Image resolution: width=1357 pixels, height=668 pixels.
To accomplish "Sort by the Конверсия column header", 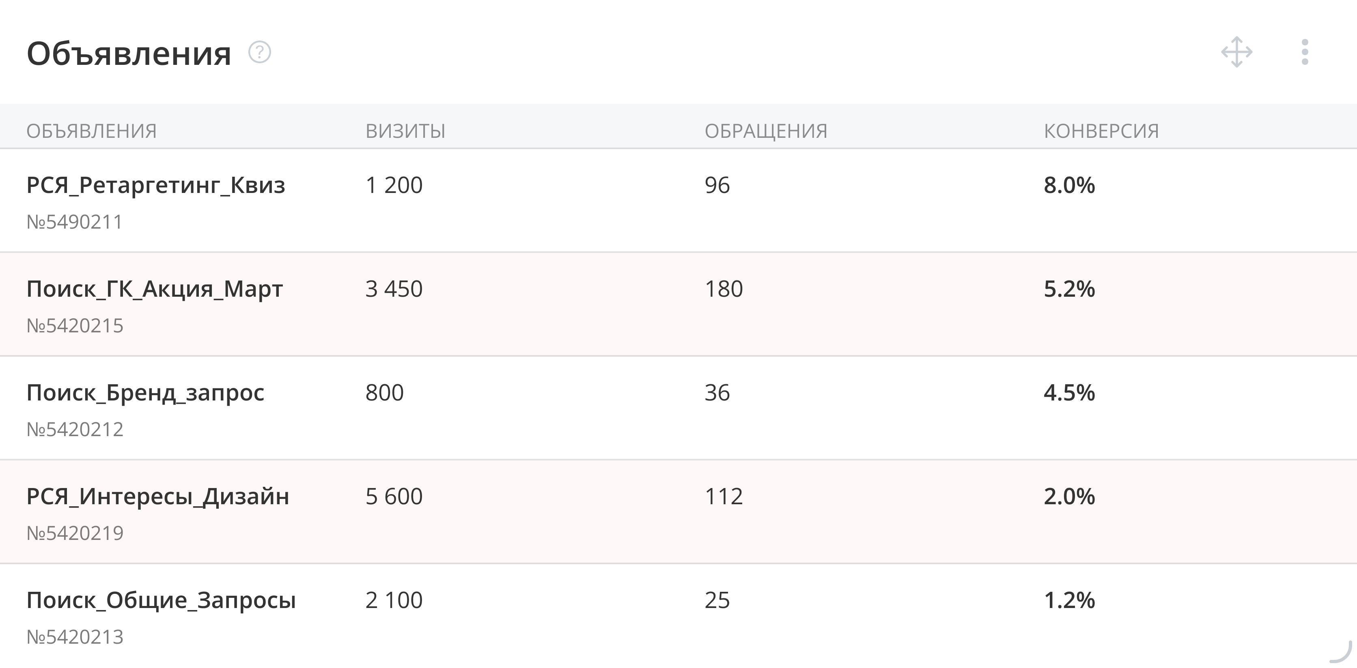I will pos(1101,131).
